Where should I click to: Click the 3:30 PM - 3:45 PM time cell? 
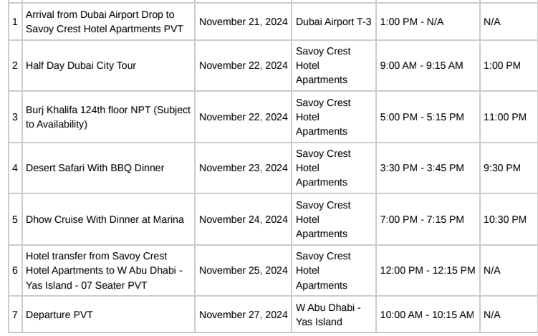[428, 168]
